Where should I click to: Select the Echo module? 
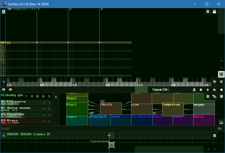click(x=142, y=109)
